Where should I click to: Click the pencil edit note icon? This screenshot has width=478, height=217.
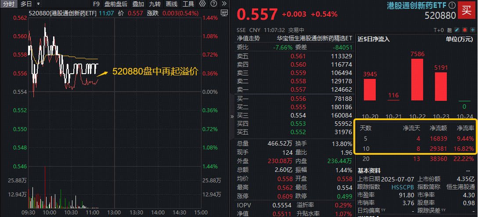click(457, 30)
